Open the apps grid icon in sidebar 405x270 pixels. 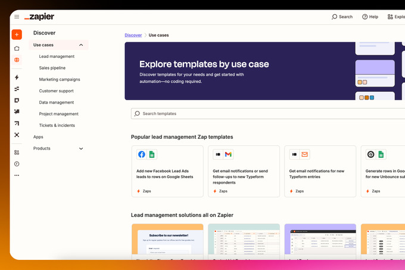pyautogui.click(x=17, y=153)
